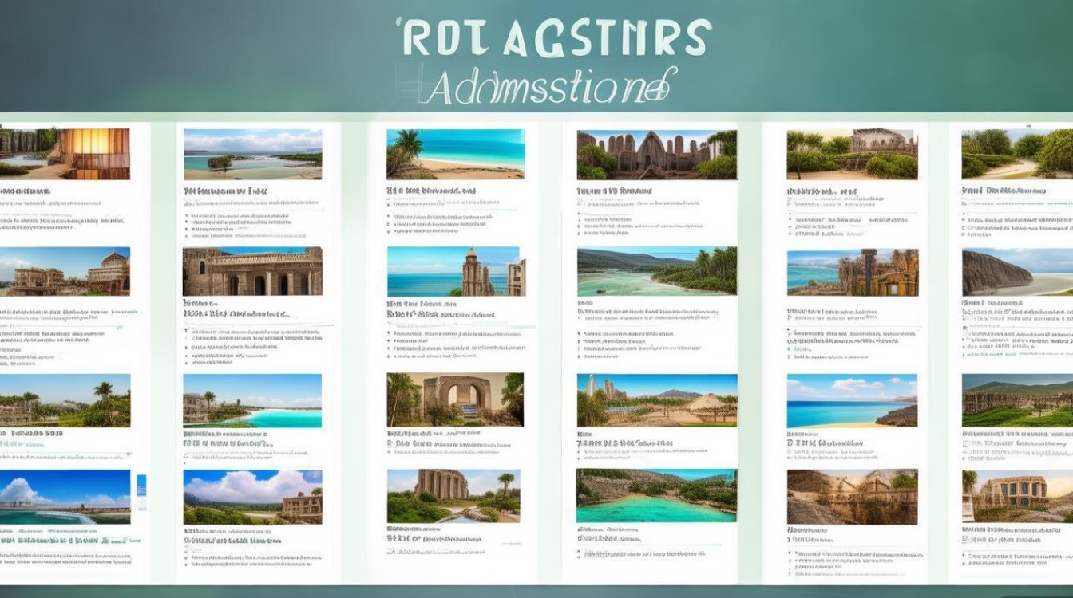Select the carved wooden structure by sea
The width and height of the screenshot is (1073, 598).
click(x=852, y=272)
